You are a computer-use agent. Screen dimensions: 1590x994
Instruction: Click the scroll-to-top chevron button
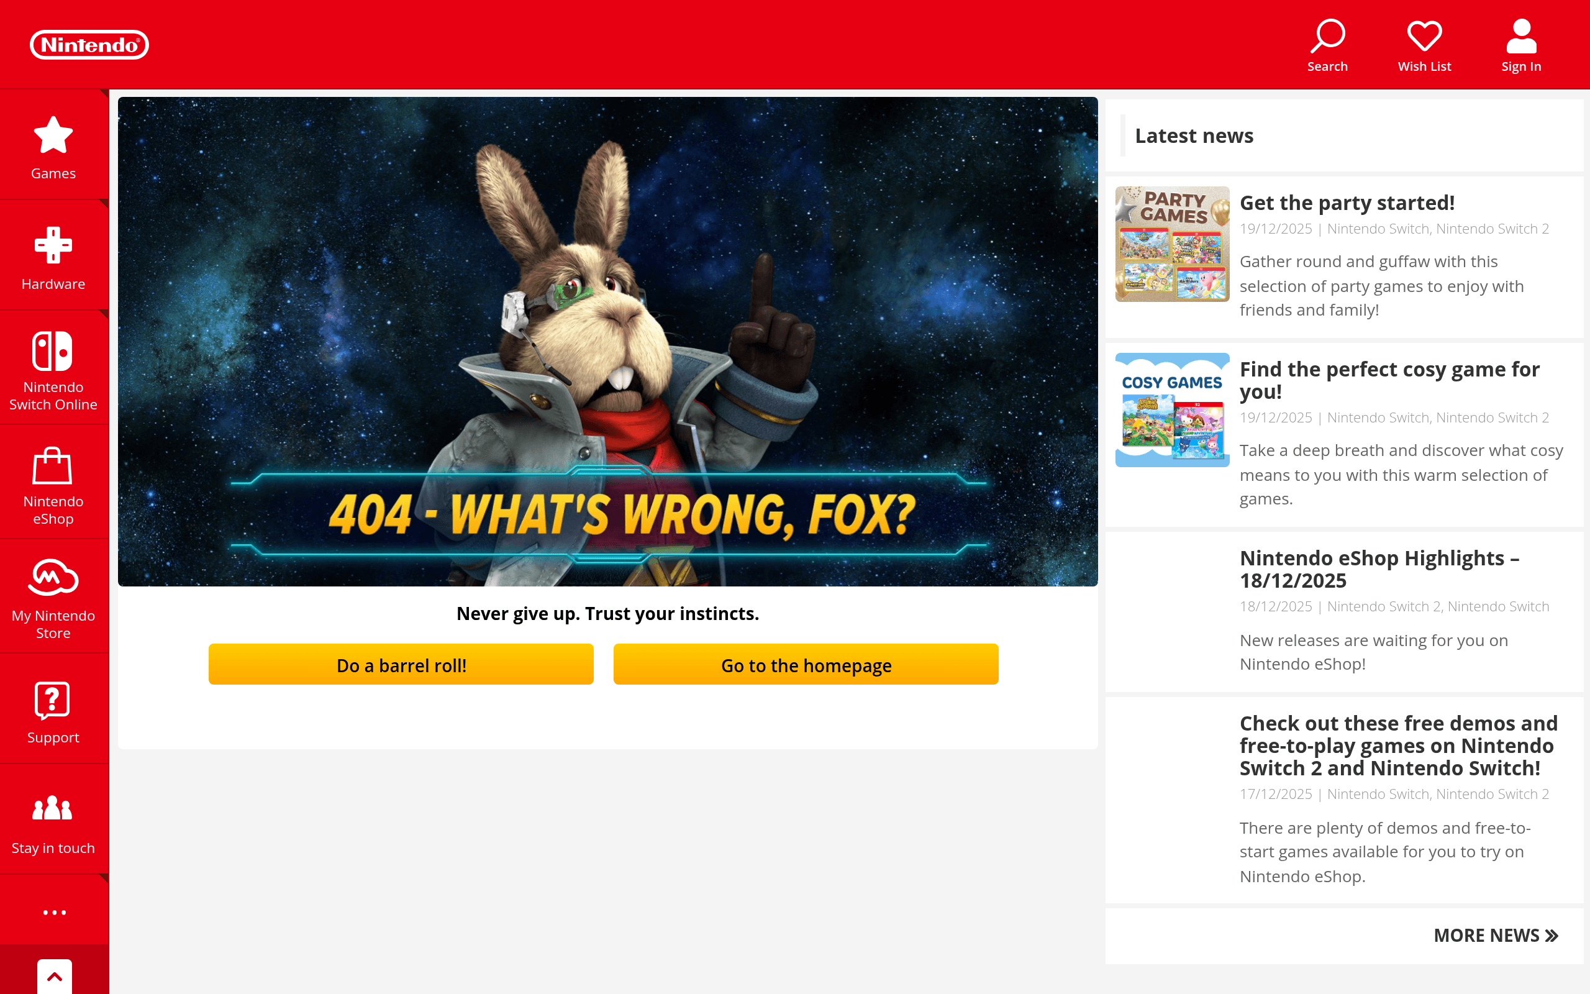tap(55, 977)
